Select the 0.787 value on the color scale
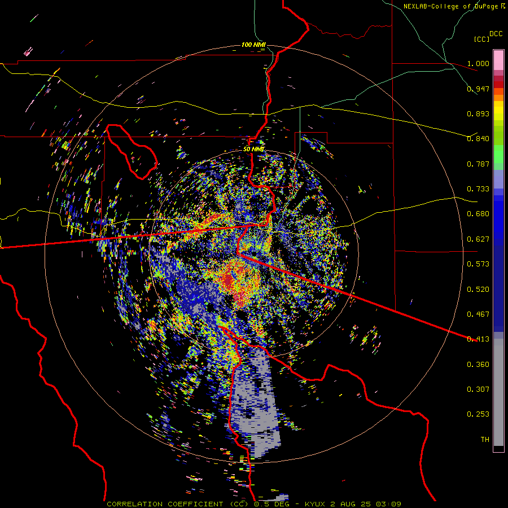 coord(478,164)
